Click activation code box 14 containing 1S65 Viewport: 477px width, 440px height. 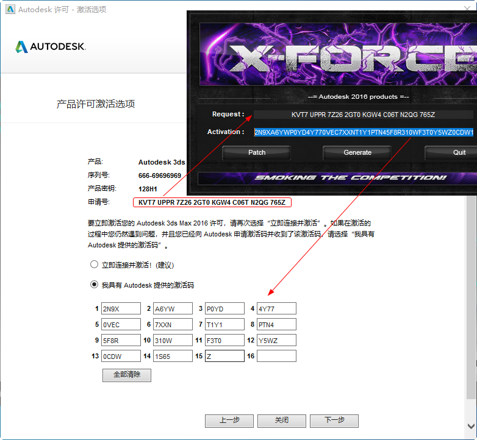pyautogui.click(x=173, y=356)
